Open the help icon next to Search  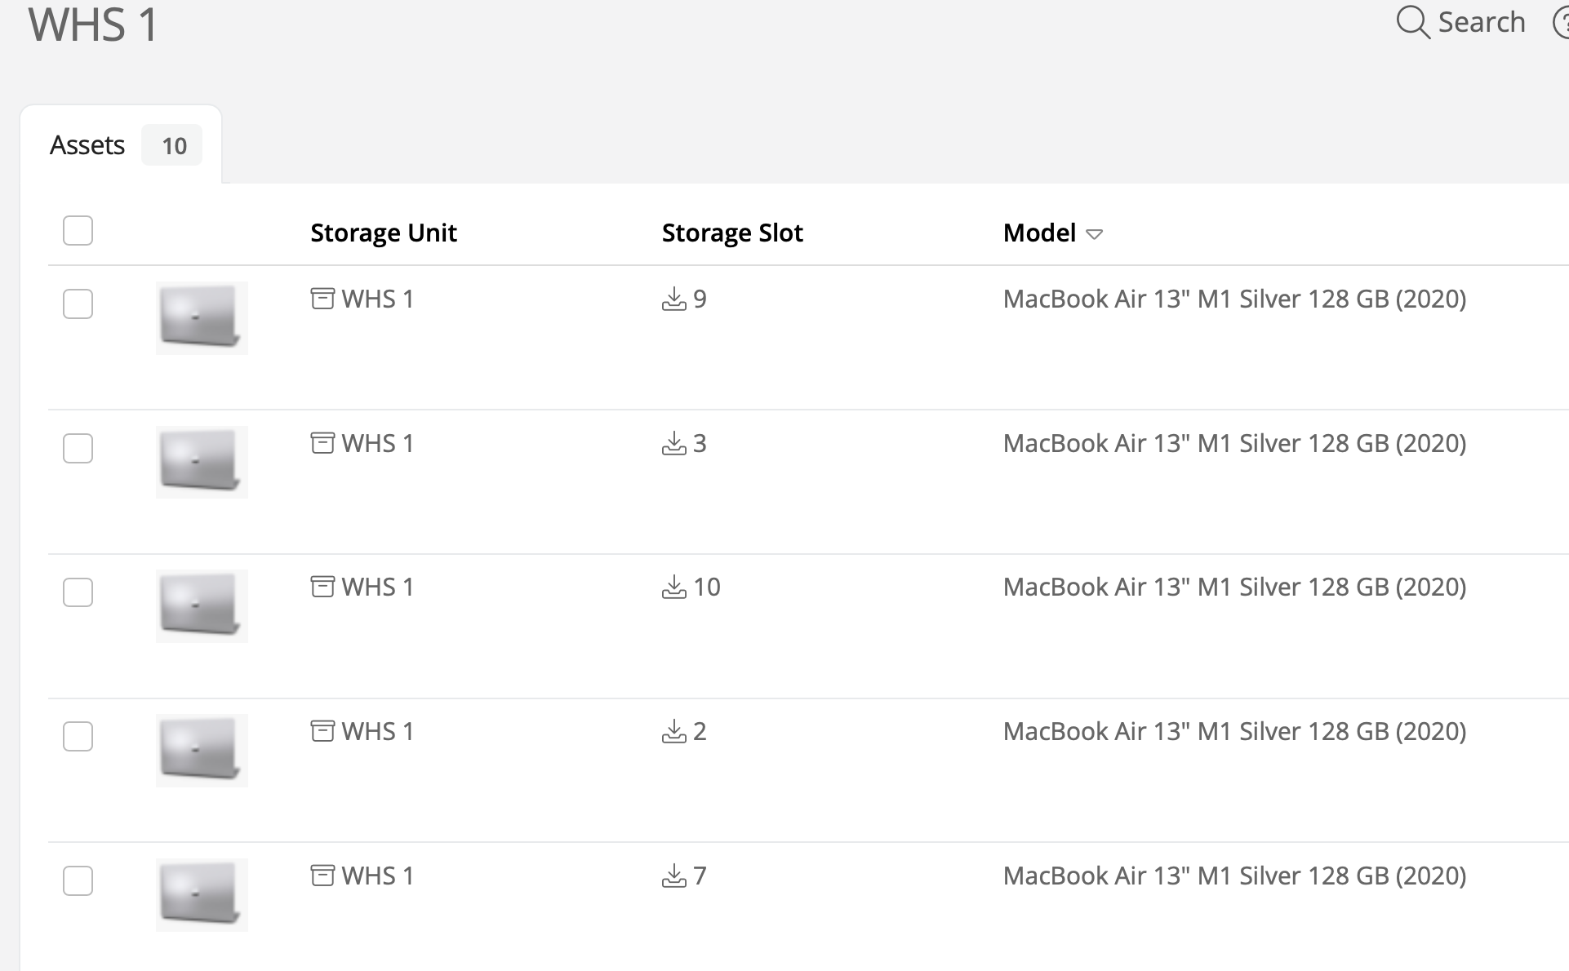[x=1561, y=22]
